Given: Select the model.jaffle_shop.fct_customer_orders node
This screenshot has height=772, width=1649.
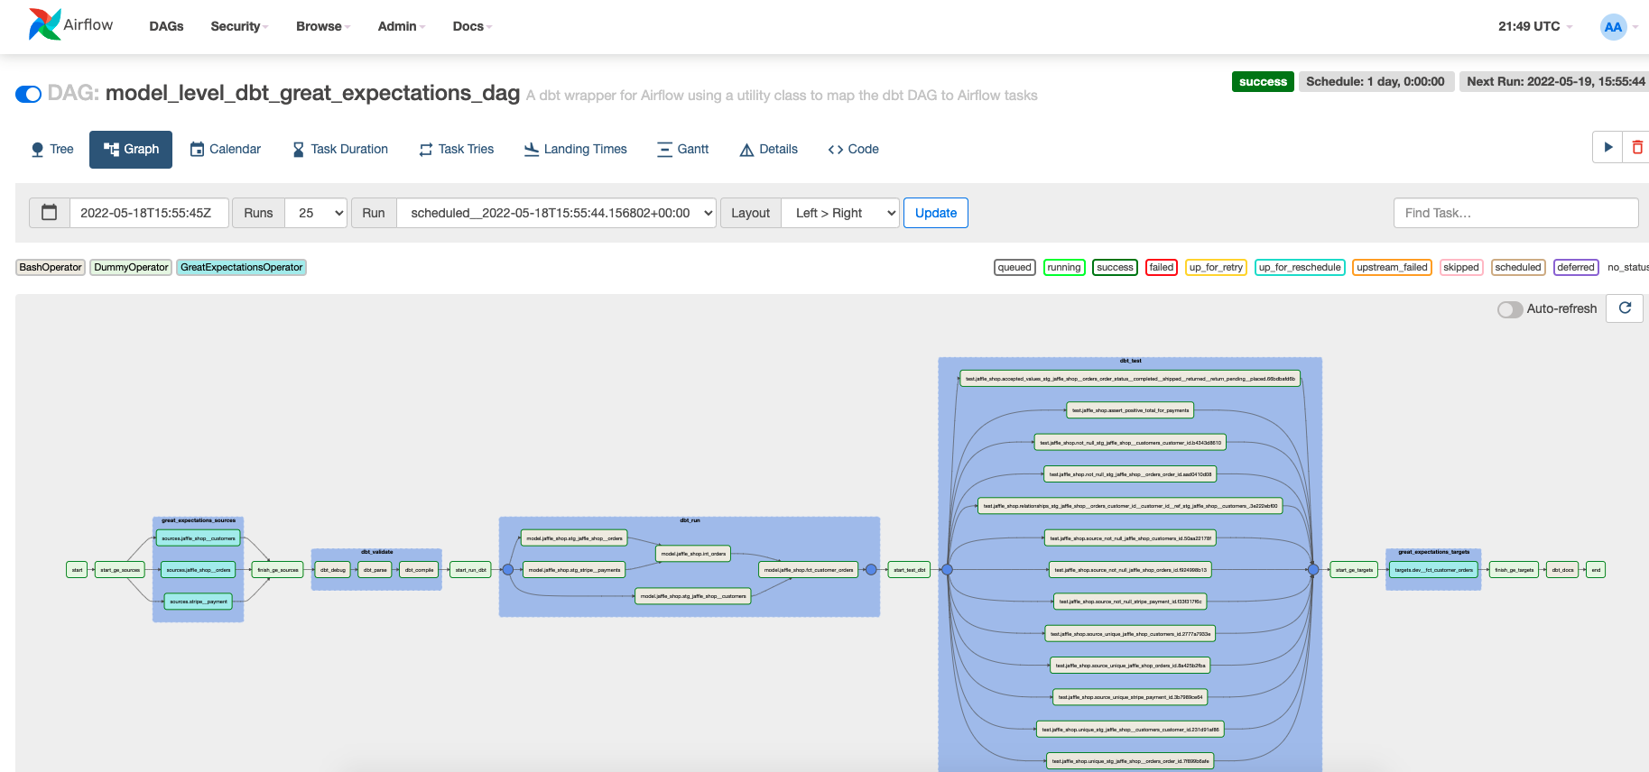Looking at the screenshot, I should point(809,570).
